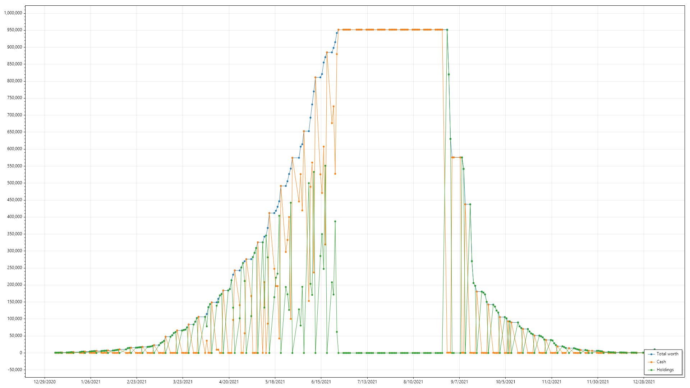Click the 10/5/2021 date label
Viewport: 690px width, 388px height.
[x=506, y=382]
